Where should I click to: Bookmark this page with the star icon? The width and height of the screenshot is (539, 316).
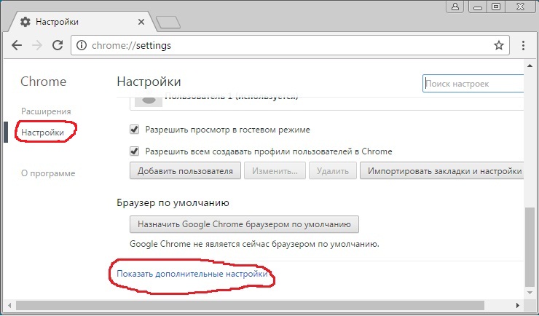tap(498, 45)
